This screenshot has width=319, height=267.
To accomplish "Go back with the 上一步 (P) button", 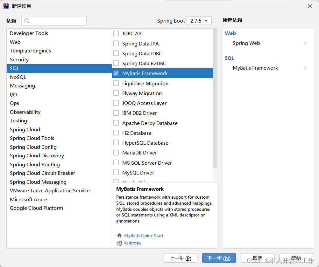I will click(180, 258).
